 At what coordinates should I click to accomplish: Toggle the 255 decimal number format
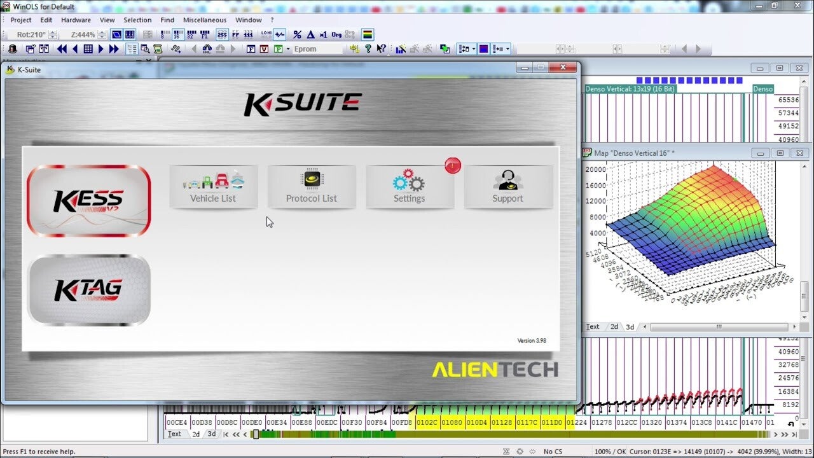tap(222, 34)
